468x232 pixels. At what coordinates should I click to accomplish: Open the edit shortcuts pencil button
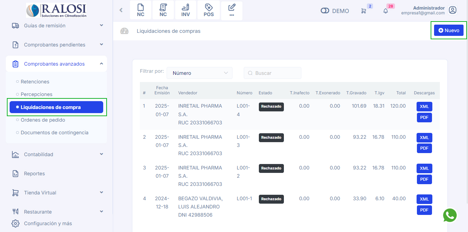pyautogui.click(x=232, y=10)
